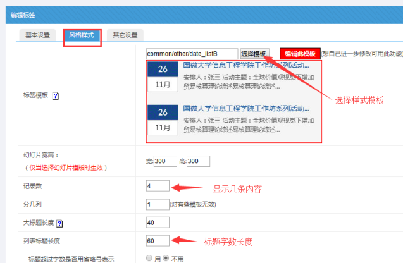This screenshot has width=403, height=263.
Task: Click the 分几列 column count field
Action: point(158,204)
